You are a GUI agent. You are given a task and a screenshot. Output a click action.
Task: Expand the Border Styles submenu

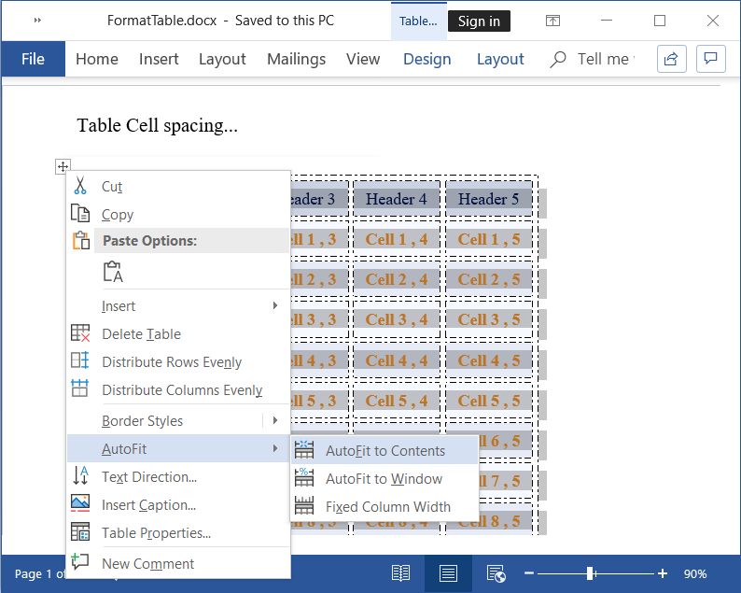(x=275, y=420)
